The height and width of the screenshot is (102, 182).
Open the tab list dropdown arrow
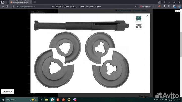(6, 2)
